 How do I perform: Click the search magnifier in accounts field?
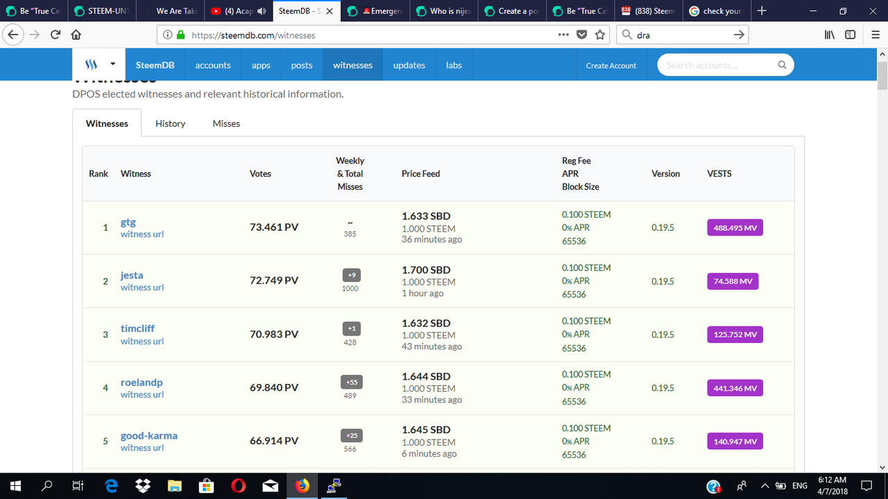point(782,65)
